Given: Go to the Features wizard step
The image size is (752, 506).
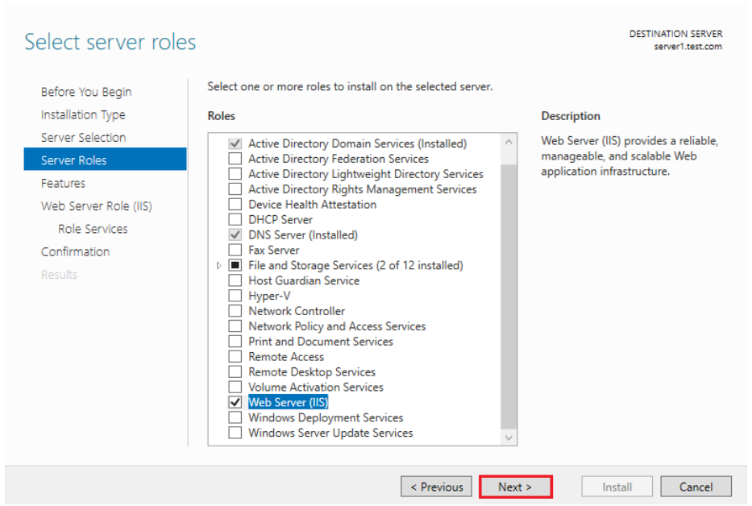Looking at the screenshot, I should pos(63,183).
